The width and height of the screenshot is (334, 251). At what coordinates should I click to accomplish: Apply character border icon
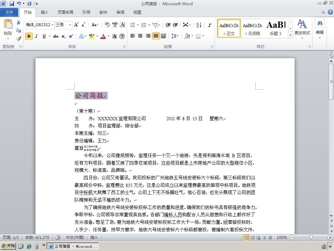coord(122,25)
